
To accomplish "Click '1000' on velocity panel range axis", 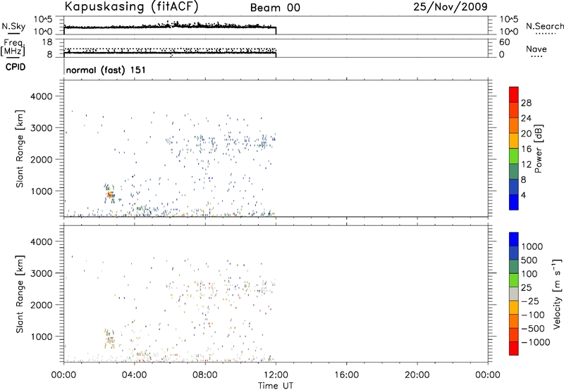I will tap(42, 336).
